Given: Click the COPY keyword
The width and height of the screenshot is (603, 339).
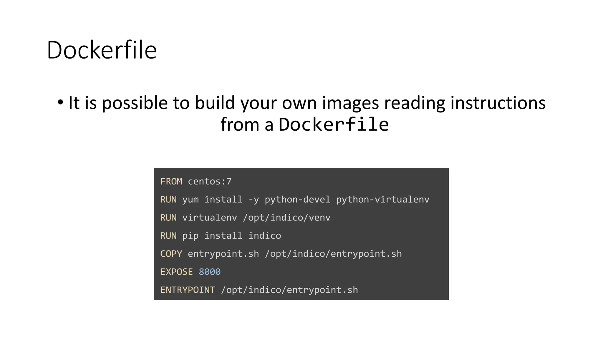Looking at the screenshot, I should pyautogui.click(x=171, y=254).
